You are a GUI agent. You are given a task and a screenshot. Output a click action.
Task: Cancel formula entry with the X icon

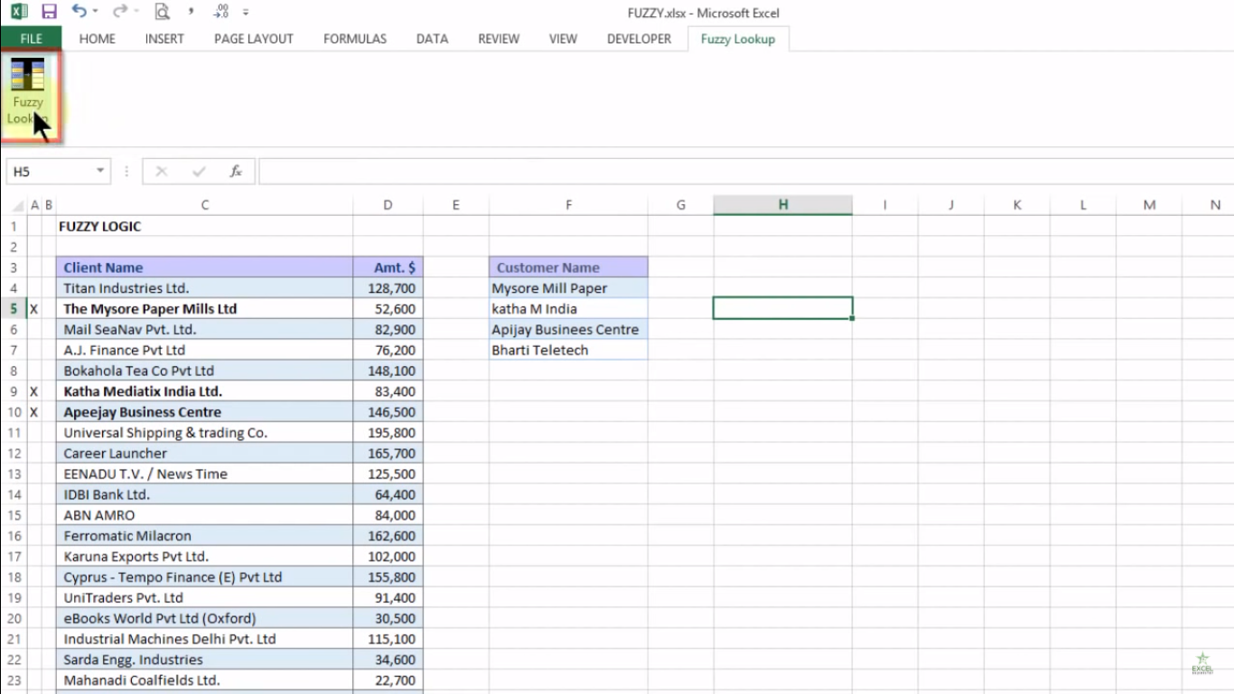pyautogui.click(x=162, y=172)
